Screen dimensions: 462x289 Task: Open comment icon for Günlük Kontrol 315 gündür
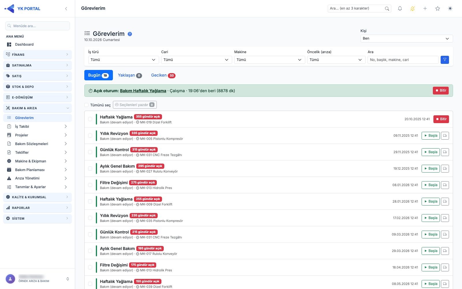pyautogui.click(x=445, y=152)
